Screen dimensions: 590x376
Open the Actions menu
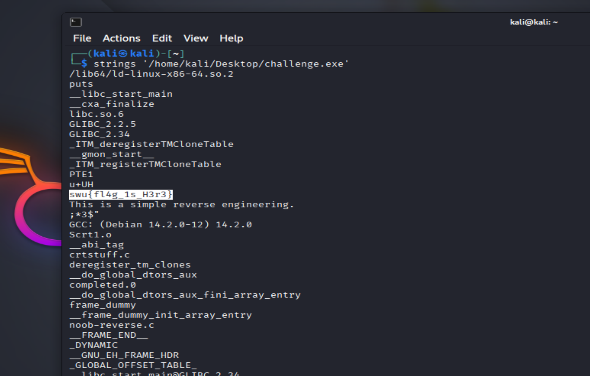pos(121,38)
